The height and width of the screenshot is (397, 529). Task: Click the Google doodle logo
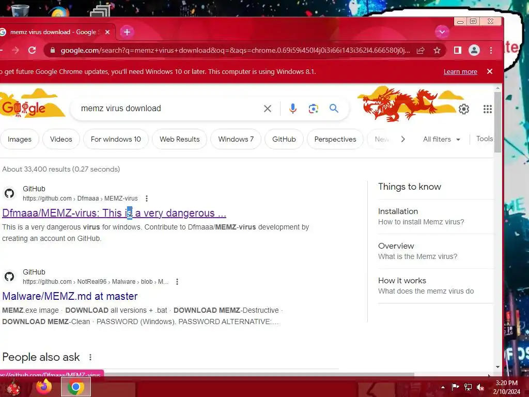(x=32, y=103)
